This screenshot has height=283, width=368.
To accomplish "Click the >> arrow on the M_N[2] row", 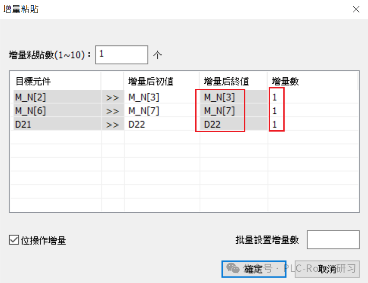I will tap(112, 97).
